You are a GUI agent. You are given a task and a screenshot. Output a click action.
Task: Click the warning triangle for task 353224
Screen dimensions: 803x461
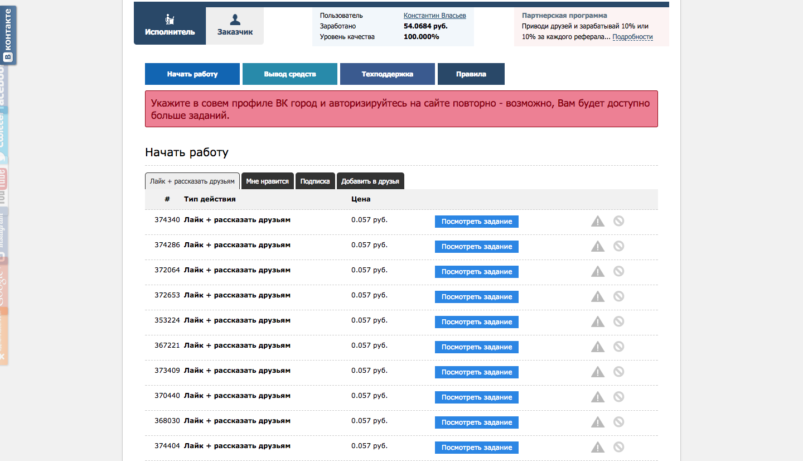(598, 322)
